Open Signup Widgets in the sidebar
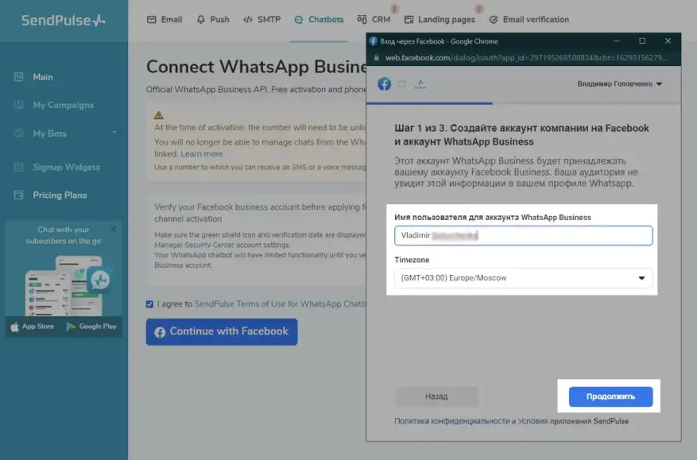 66,167
